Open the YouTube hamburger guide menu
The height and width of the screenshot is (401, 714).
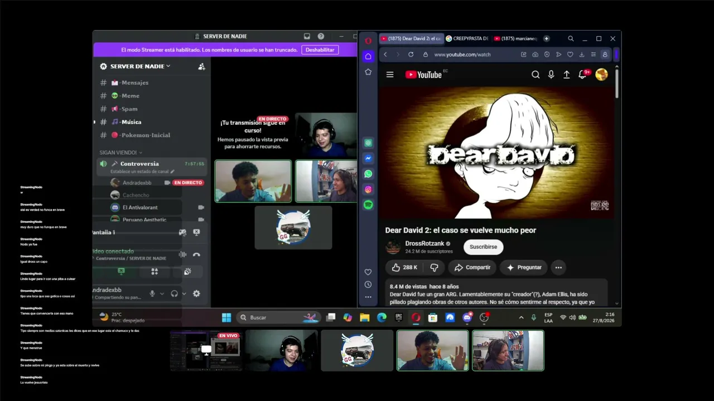[390, 75]
